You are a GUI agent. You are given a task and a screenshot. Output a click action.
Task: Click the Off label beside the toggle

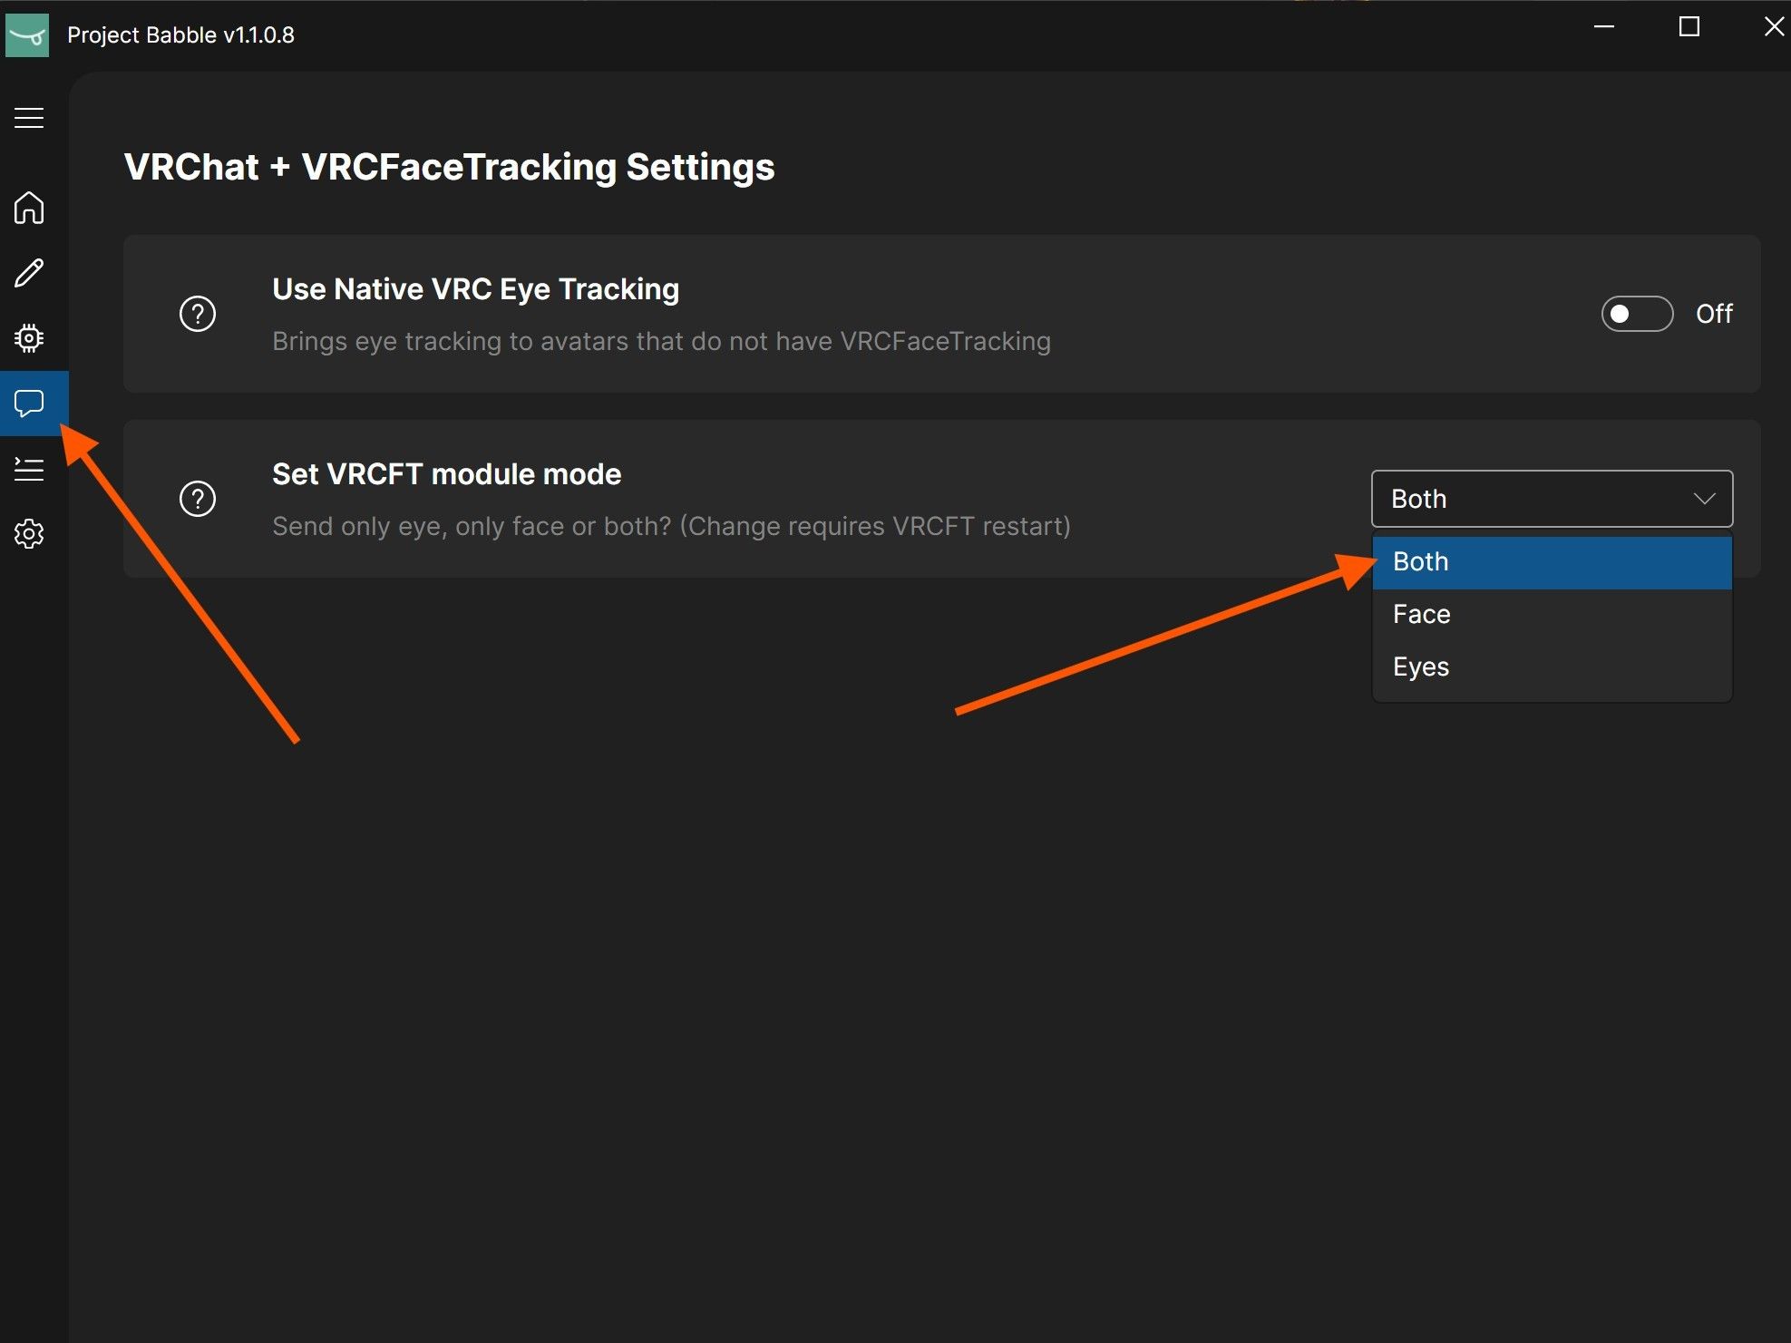[1713, 314]
